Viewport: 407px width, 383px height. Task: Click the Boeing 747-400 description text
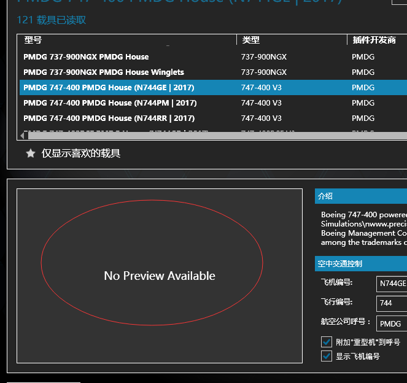[x=364, y=228]
